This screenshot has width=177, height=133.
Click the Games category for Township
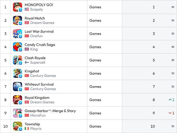[x=95, y=126]
